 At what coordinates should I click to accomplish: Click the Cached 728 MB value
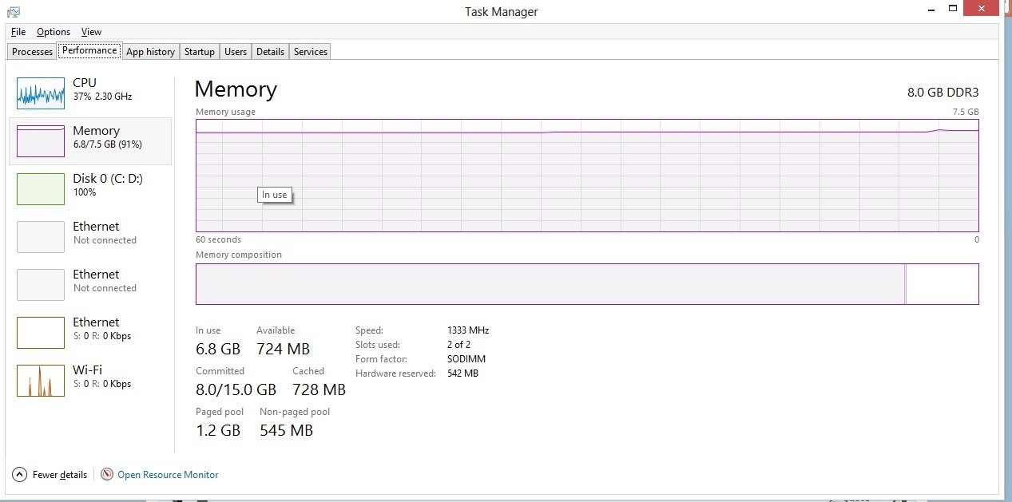(x=319, y=389)
